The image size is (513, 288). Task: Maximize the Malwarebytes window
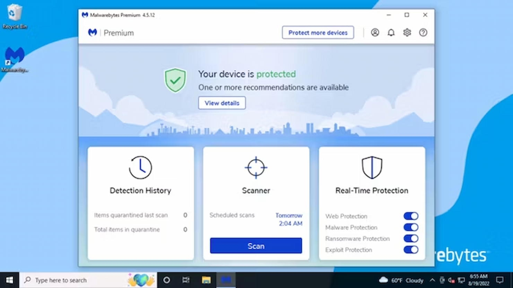click(407, 15)
